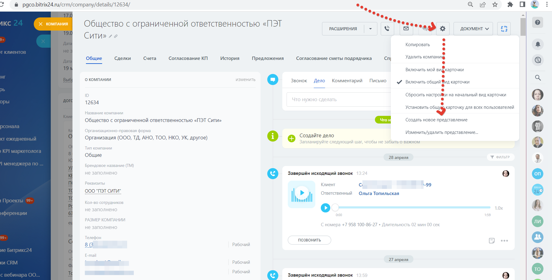Click the green plus icon near Создайте дело

click(x=292, y=138)
